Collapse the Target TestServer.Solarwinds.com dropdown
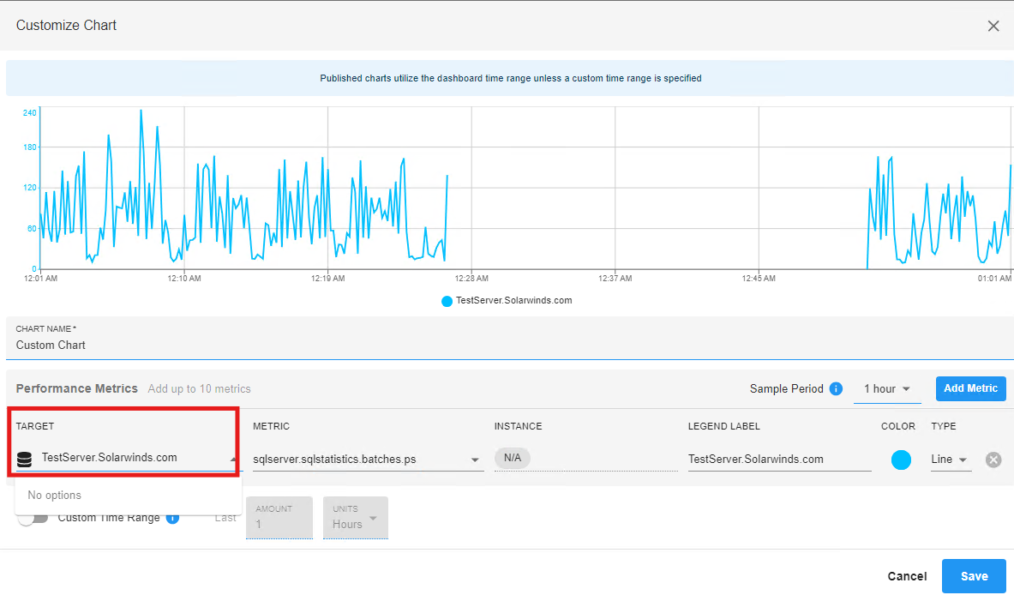The width and height of the screenshot is (1014, 601). pos(233,459)
